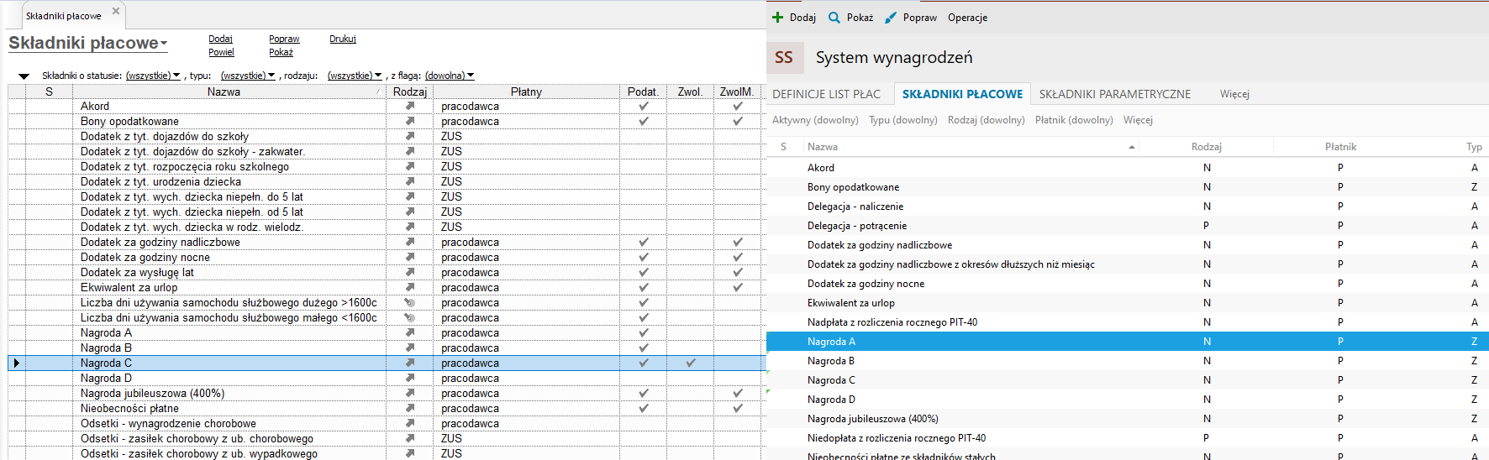Click the Rodzaj icon for Liczba dni samochodu dużego
This screenshot has width=1489, height=460.
click(410, 303)
